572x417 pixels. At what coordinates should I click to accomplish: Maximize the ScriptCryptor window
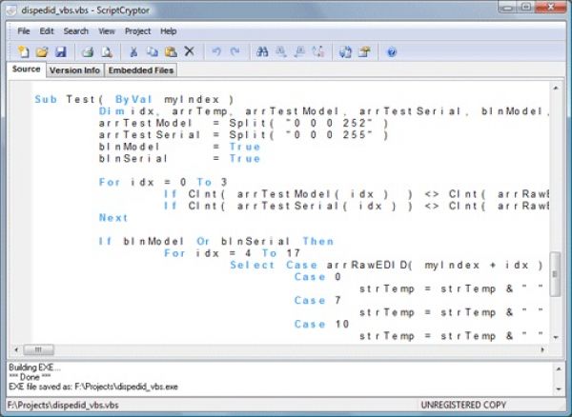[x=526, y=7]
